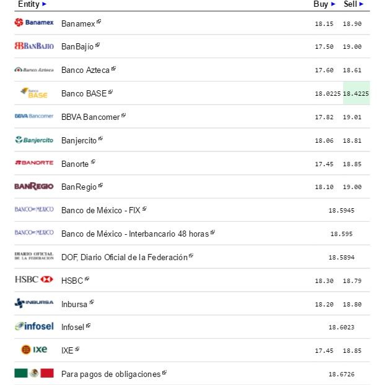Click the highlighted 18.4225 sell rate
This screenshot has height=385, width=384.
pos(356,93)
